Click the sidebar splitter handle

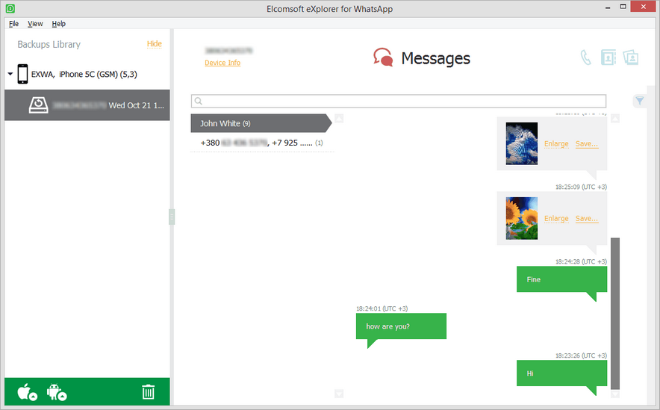point(172,217)
